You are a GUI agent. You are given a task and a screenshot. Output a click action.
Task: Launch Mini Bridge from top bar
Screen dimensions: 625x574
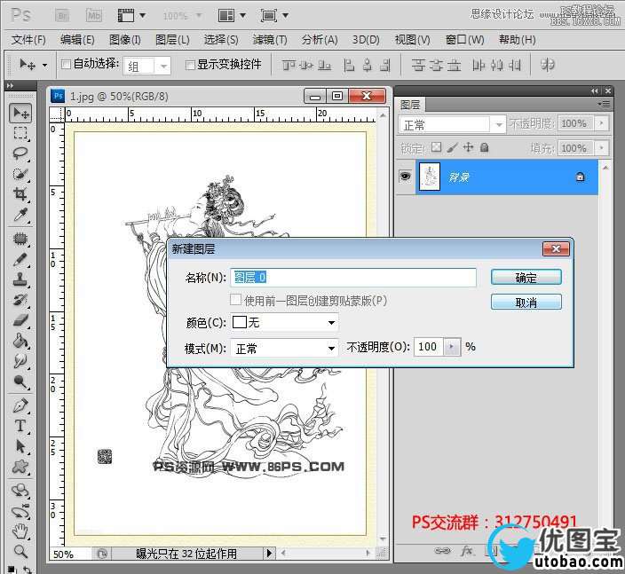(x=94, y=16)
